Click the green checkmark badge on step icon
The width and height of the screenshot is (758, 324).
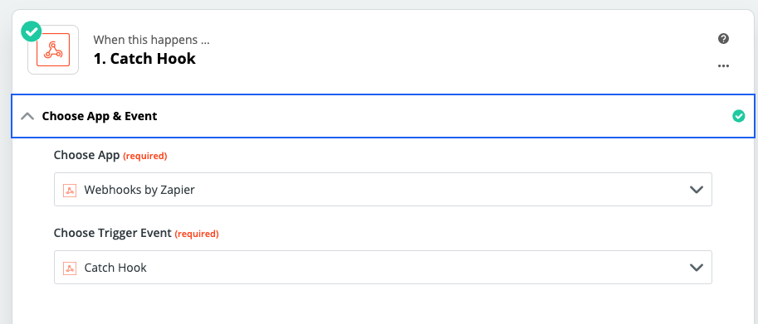(x=32, y=31)
